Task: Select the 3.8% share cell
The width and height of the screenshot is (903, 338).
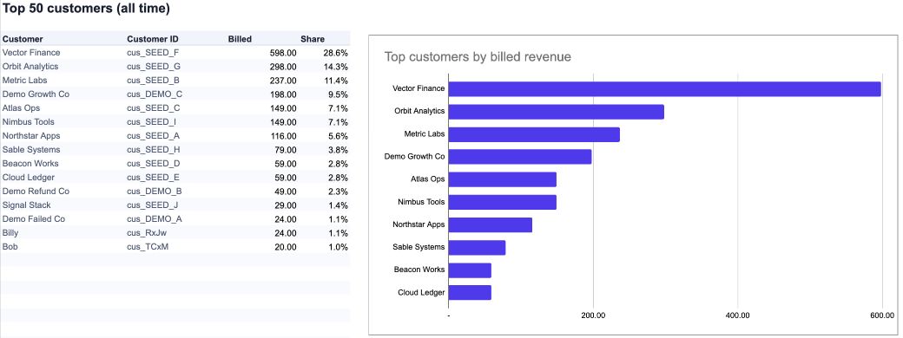Action: [338, 149]
